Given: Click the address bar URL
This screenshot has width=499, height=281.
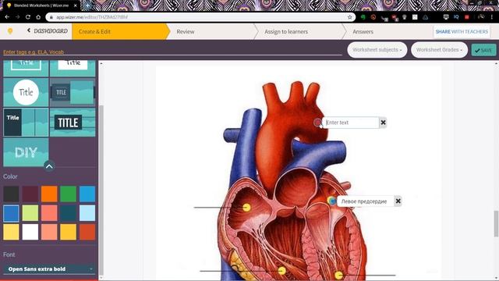Looking at the screenshot, I should pos(92,17).
